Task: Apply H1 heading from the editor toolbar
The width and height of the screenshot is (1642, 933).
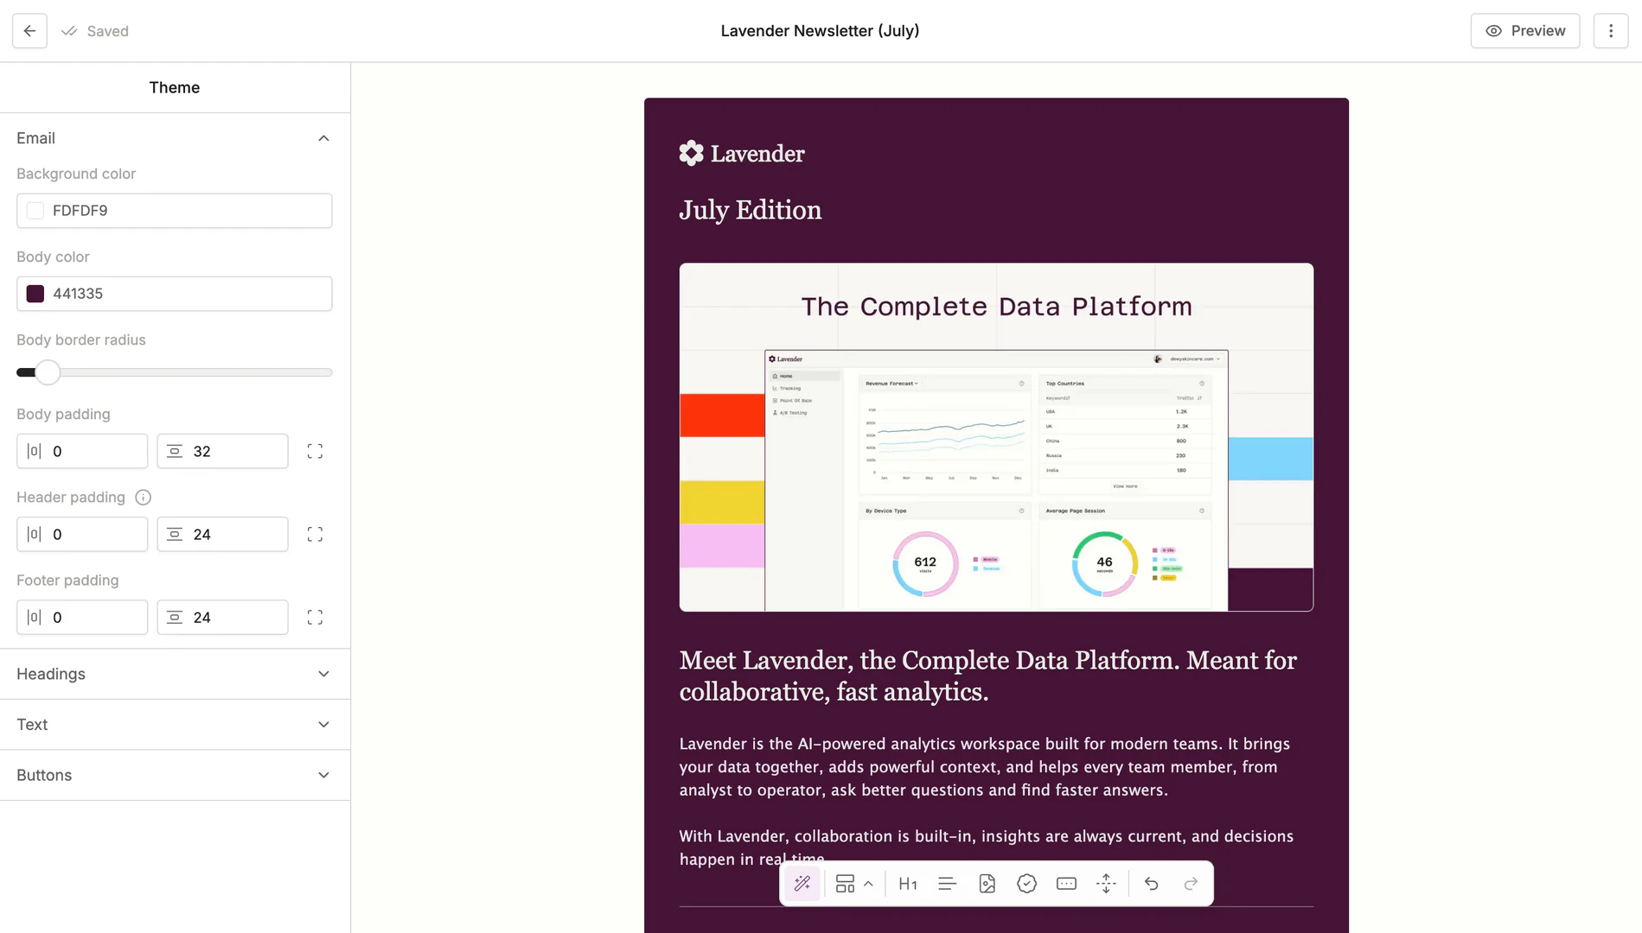Action: [907, 883]
